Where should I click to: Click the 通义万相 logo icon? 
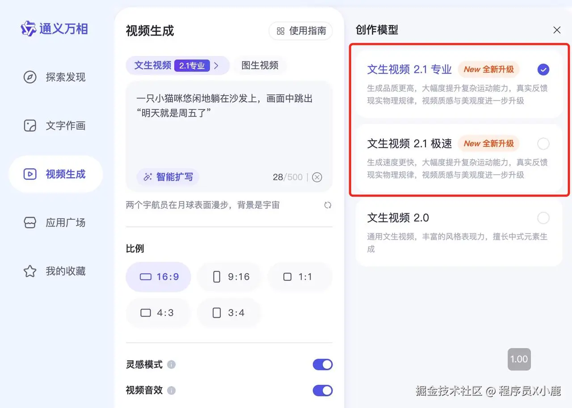coord(29,29)
